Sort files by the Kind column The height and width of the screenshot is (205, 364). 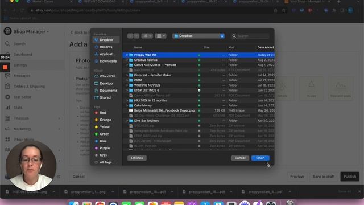pos(231,47)
